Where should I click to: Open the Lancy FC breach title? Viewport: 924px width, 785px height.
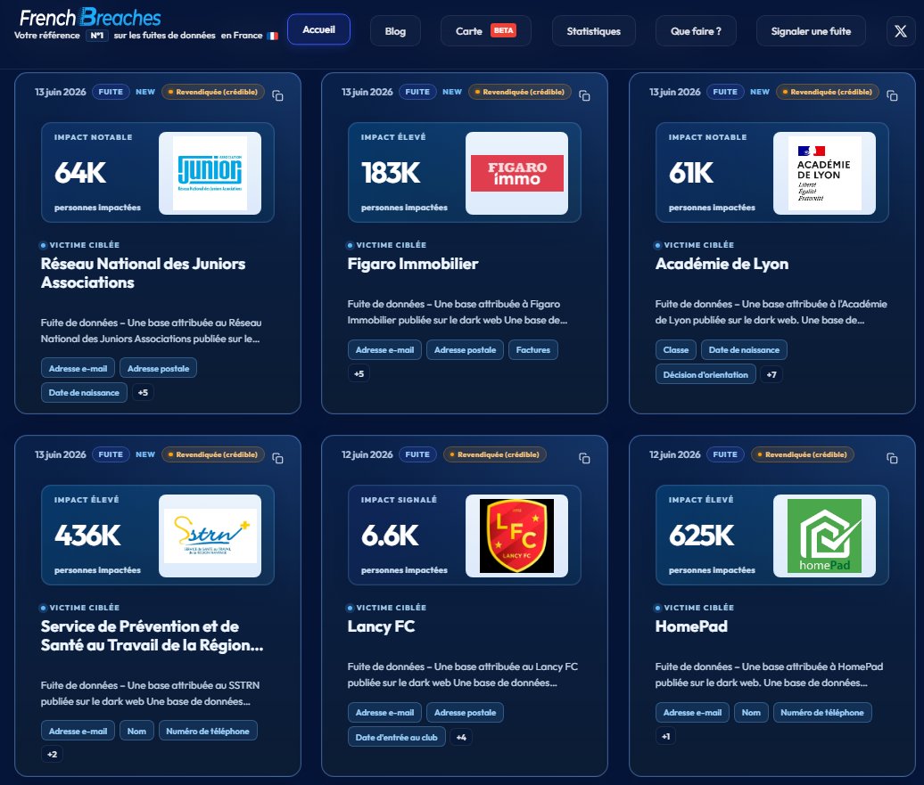[381, 626]
